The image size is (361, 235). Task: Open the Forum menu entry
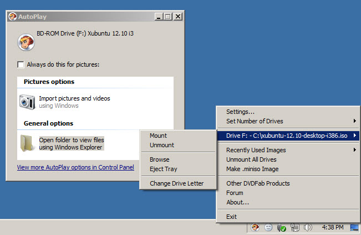(x=288, y=193)
